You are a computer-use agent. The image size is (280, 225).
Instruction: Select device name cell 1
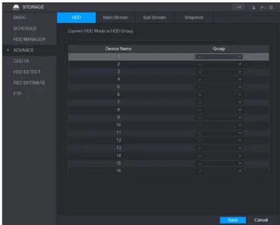click(118, 56)
